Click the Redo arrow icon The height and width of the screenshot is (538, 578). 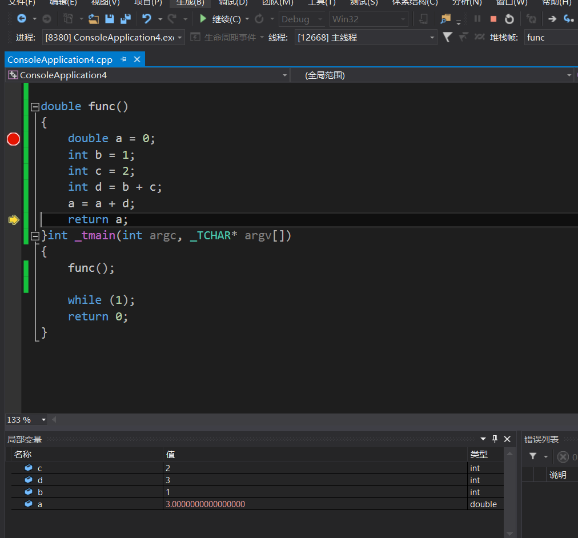tap(172, 19)
